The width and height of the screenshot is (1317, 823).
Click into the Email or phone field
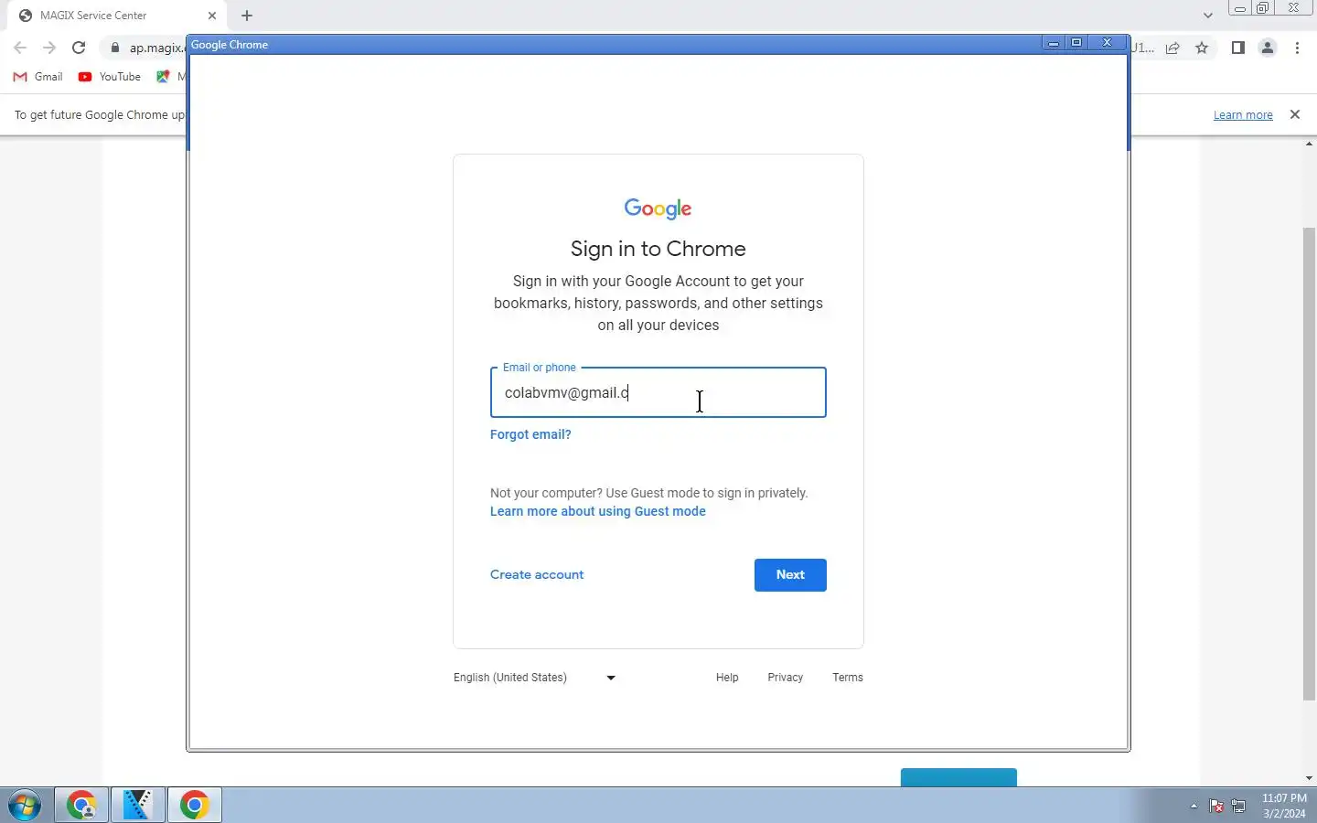(658, 392)
